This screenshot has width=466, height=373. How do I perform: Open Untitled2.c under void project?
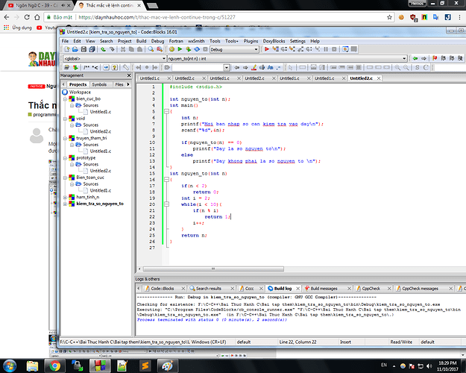coord(100,131)
